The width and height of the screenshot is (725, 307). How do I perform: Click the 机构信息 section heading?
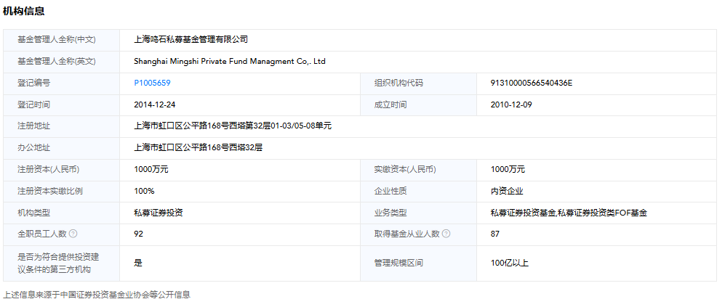(x=24, y=10)
